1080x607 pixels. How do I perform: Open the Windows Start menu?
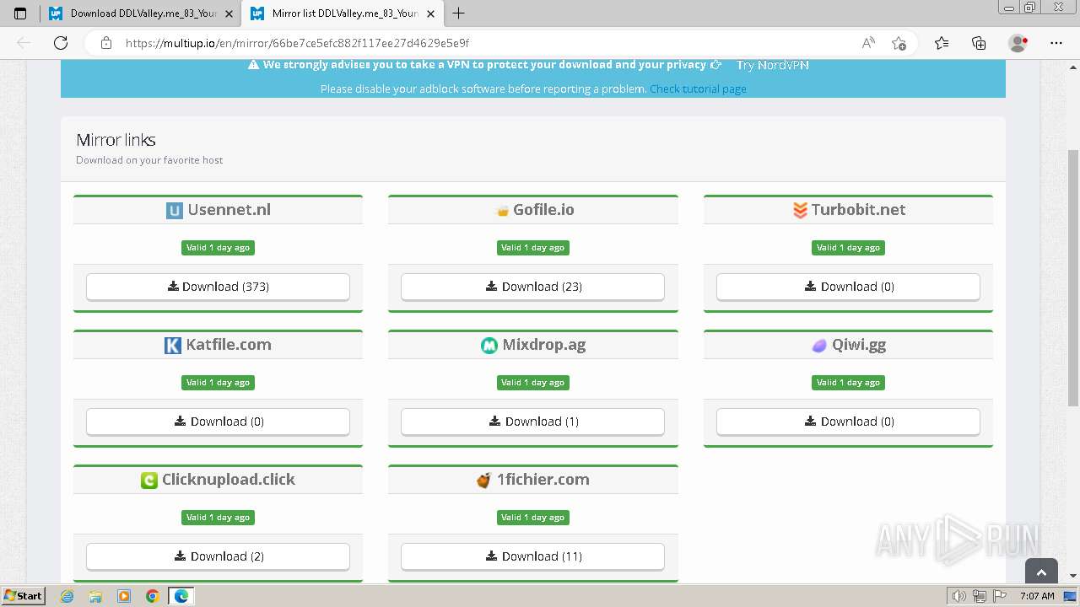23,596
